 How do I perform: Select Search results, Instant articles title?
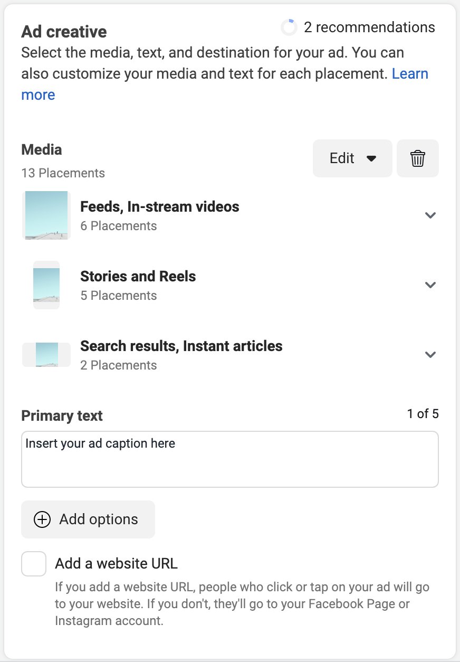coord(181,346)
